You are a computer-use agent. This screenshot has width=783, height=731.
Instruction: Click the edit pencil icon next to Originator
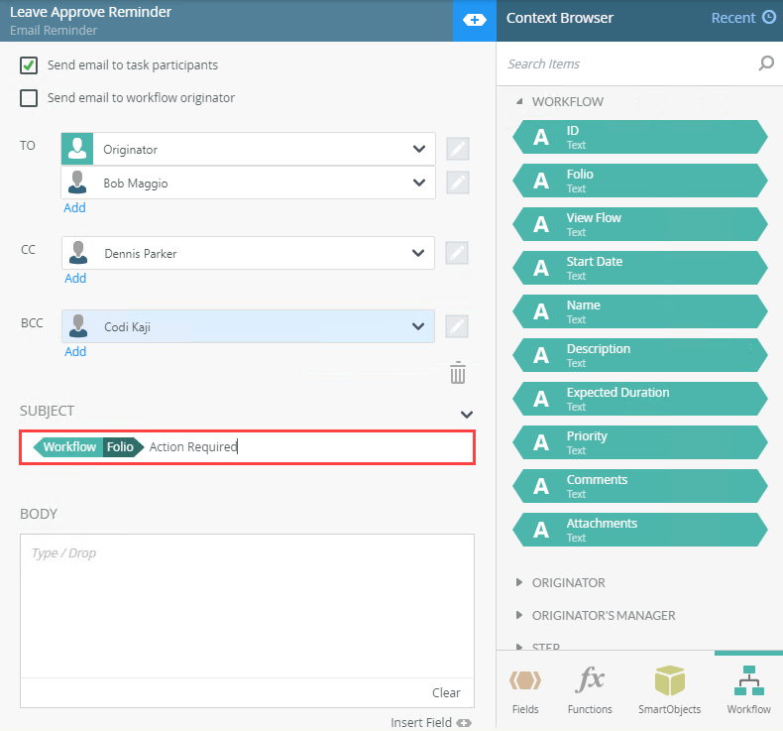(x=457, y=150)
